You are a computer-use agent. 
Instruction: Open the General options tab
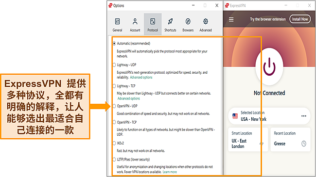117,25
